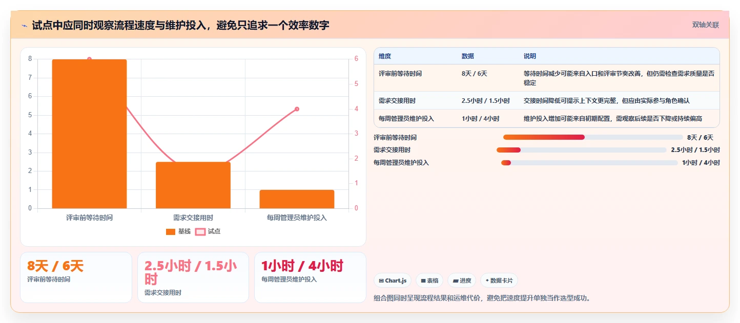The image size is (740, 323).
Task: Click the sparkle icon inside the 数据卡片 chip
Action: click(487, 281)
